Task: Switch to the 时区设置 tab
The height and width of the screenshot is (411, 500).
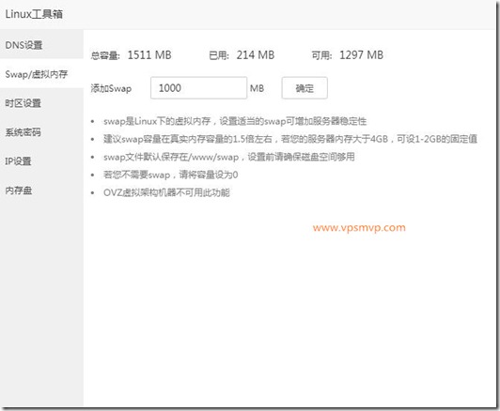Action: coord(41,103)
